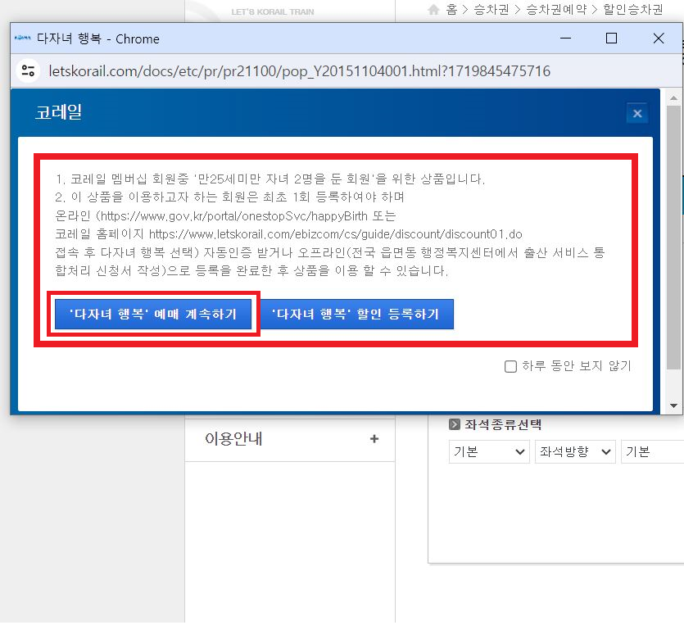Click the gov.kr happyBirth URL text

point(233,216)
